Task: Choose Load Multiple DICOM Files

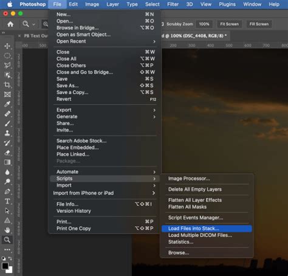Action: [207, 235]
